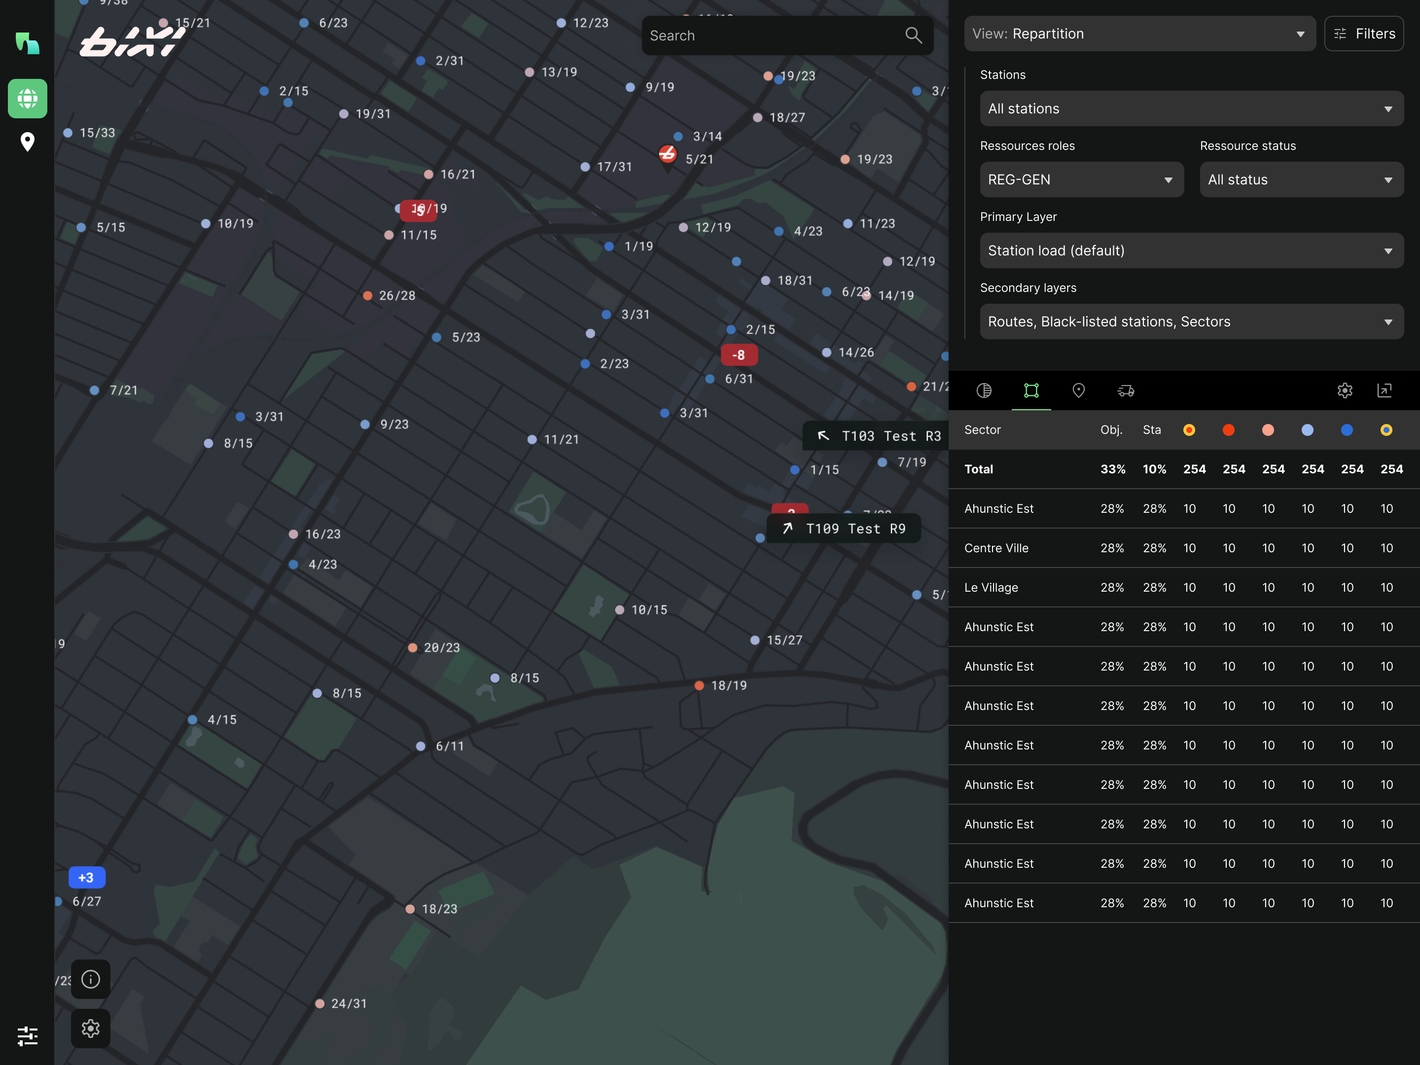The width and height of the screenshot is (1420, 1065).
Task: Click the light blue dot column header
Action: coord(1308,430)
